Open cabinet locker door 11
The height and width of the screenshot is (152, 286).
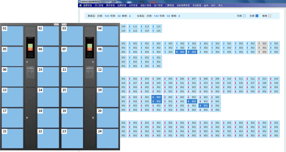72,77
